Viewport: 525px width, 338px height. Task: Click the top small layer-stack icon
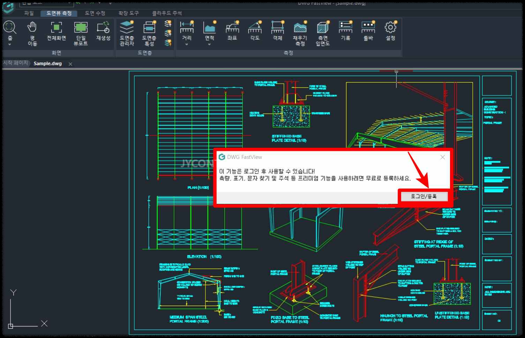click(x=168, y=24)
